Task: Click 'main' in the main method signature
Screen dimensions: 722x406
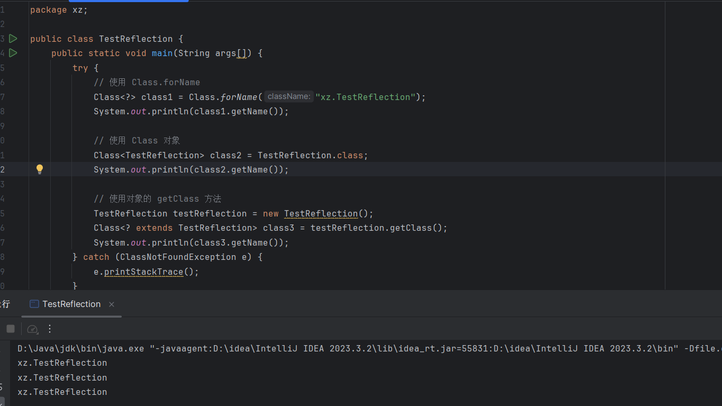Action: coord(162,53)
